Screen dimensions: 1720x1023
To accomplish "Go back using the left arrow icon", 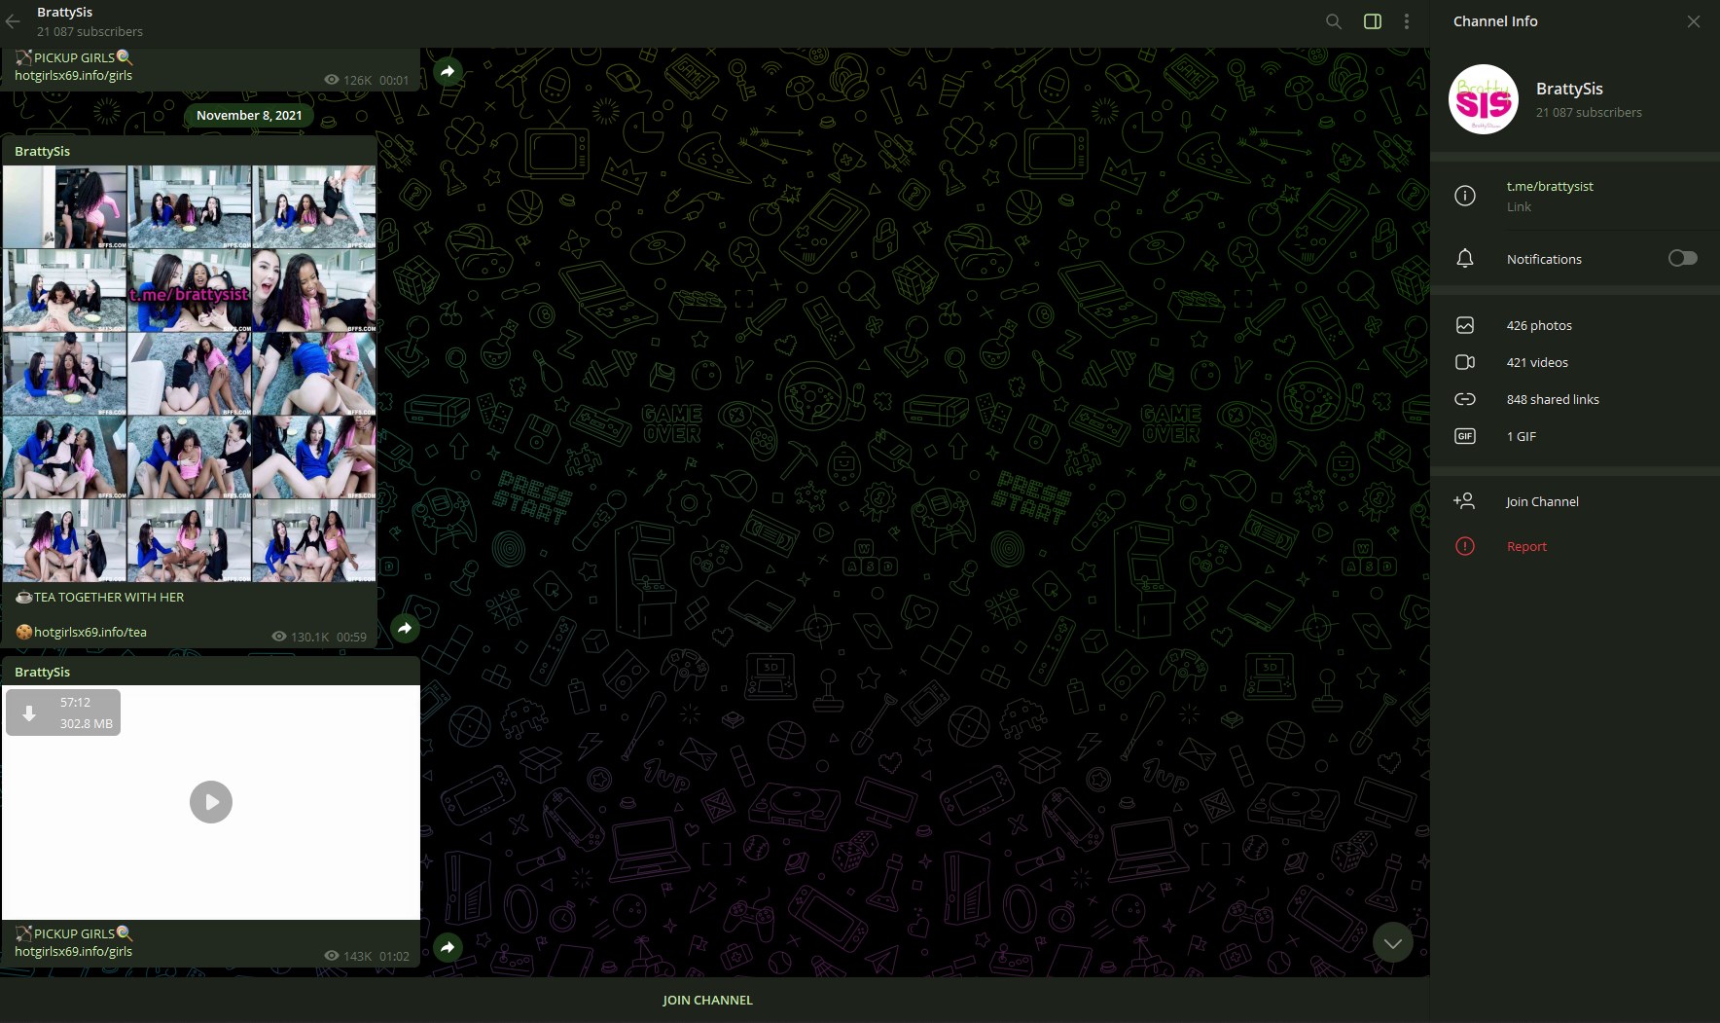I will 13,21.
